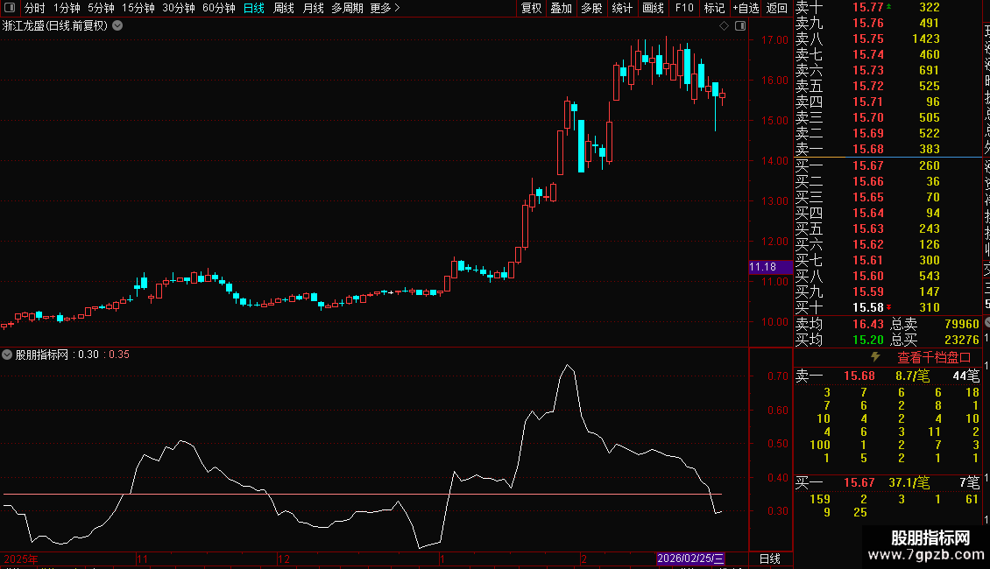The width and height of the screenshot is (990, 569).
Task: Open the 画线 drawing tools
Action: [x=653, y=8]
